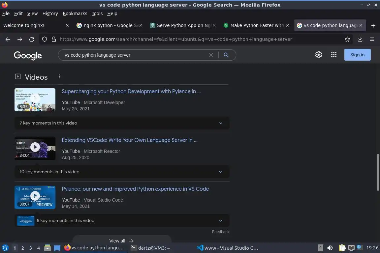Screen dimensions: 380x253
Task: Open the View menu
Action: (32, 14)
